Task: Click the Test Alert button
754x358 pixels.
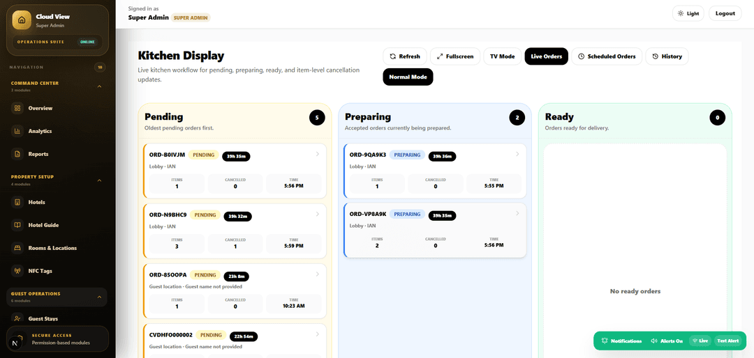Action: point(728,341)
